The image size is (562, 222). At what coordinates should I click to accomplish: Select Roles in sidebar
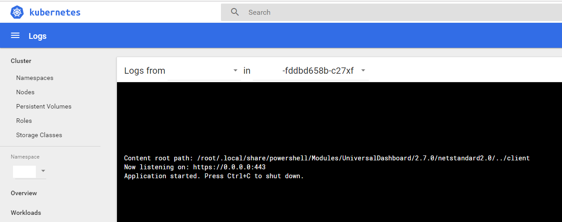click(24, 121)
